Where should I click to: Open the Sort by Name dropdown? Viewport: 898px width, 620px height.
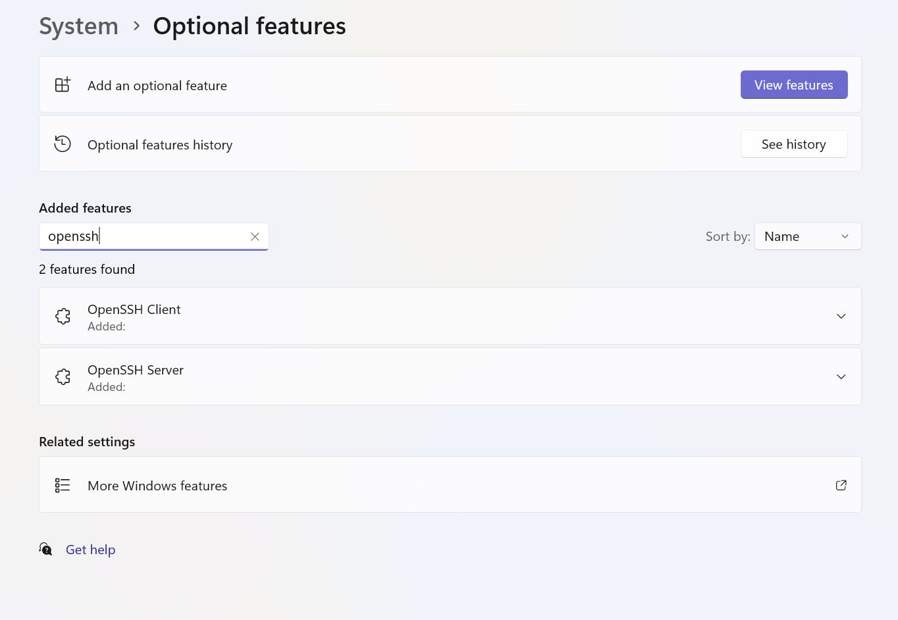click(808, 236)
